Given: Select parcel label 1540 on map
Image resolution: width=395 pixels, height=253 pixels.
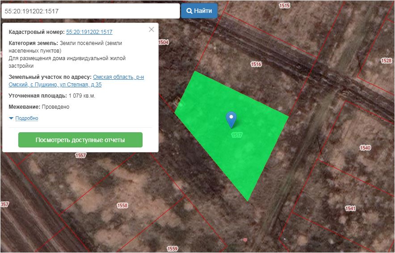Looking at the screenshot, I should tap(365, 148).
